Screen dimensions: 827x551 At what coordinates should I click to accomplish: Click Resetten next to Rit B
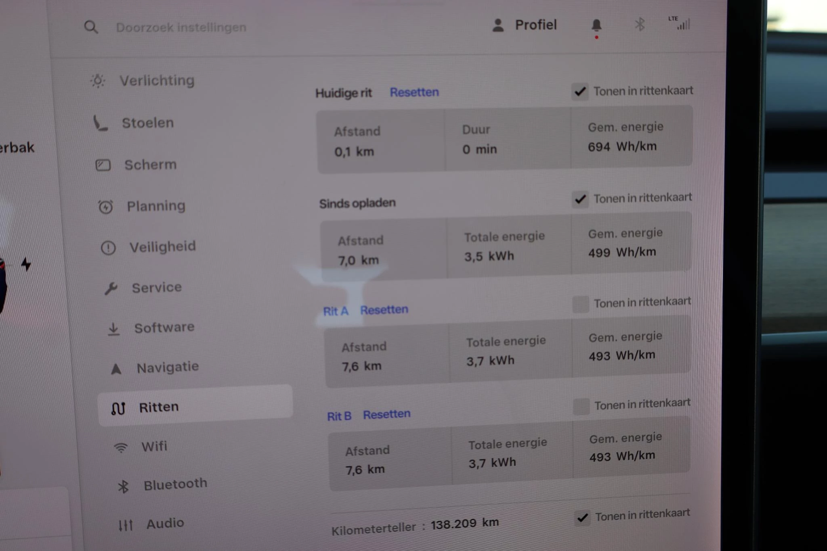coord(386,414)
